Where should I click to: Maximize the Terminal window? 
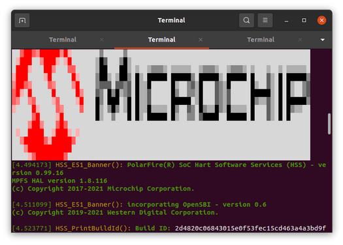304,20
